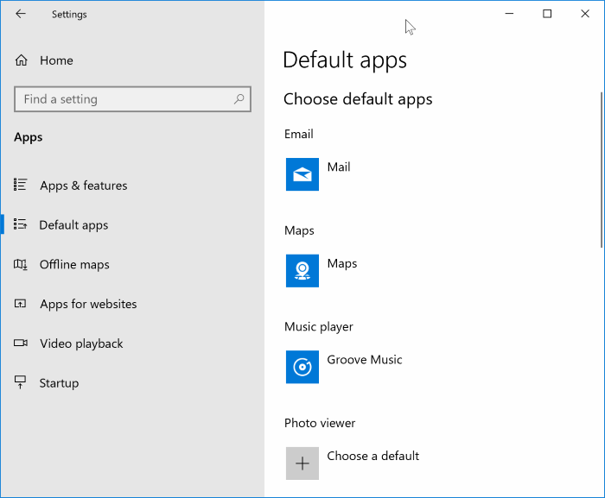Image resolution: width=605 pixels, height=498 pixels.
Task: Click the Apps & features list icon
Action: tap(20, 185)
